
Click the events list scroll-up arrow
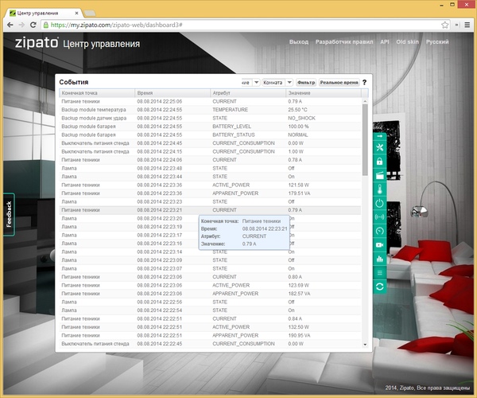[365, 101]
